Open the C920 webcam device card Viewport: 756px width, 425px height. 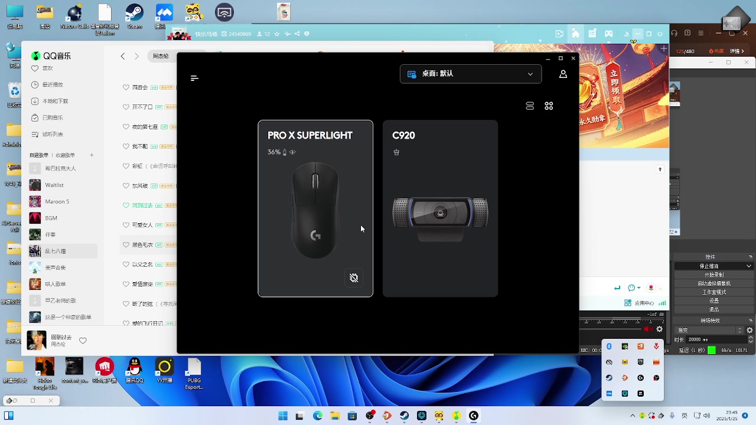click(440, 208)
